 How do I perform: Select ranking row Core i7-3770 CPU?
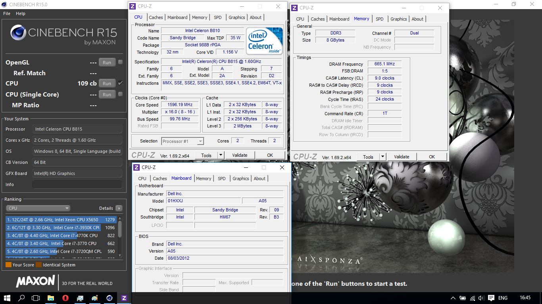[61, 243]
